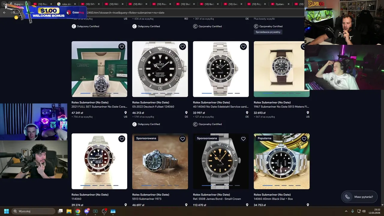Click microphone icon in the system tray

tap(352, 211)
